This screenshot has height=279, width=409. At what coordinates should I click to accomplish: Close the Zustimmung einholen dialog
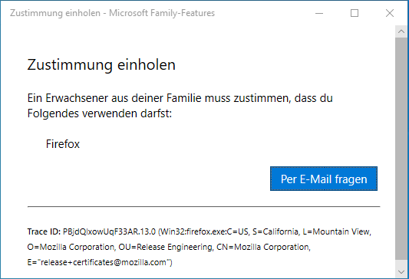tap(390, 13)
